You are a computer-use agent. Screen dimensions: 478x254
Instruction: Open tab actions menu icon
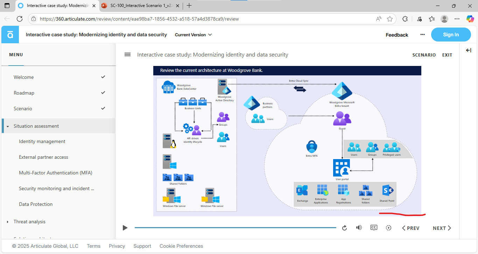pos(7,6)
